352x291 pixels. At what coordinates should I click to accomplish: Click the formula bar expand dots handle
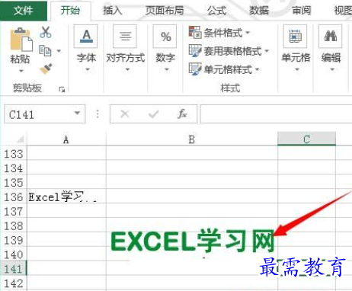(x=98, y=114)
